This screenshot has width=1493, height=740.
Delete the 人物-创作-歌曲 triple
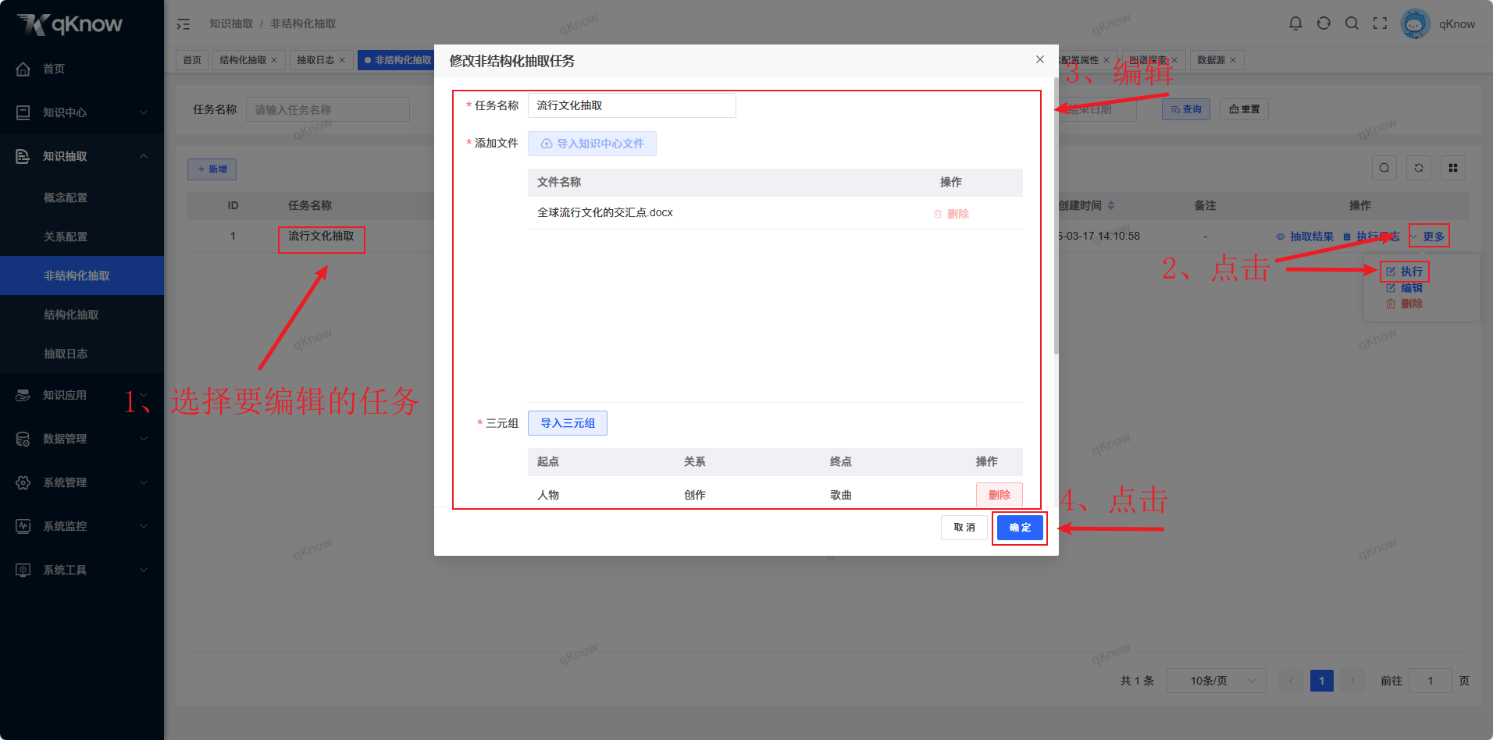[x=999, y=495]
